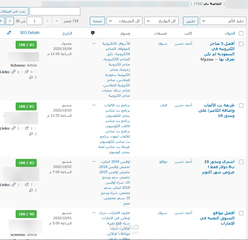Check the أفضل مواقع التسوق post checkbox
This screenshot has height=240, width=248.
click(241, 213)
